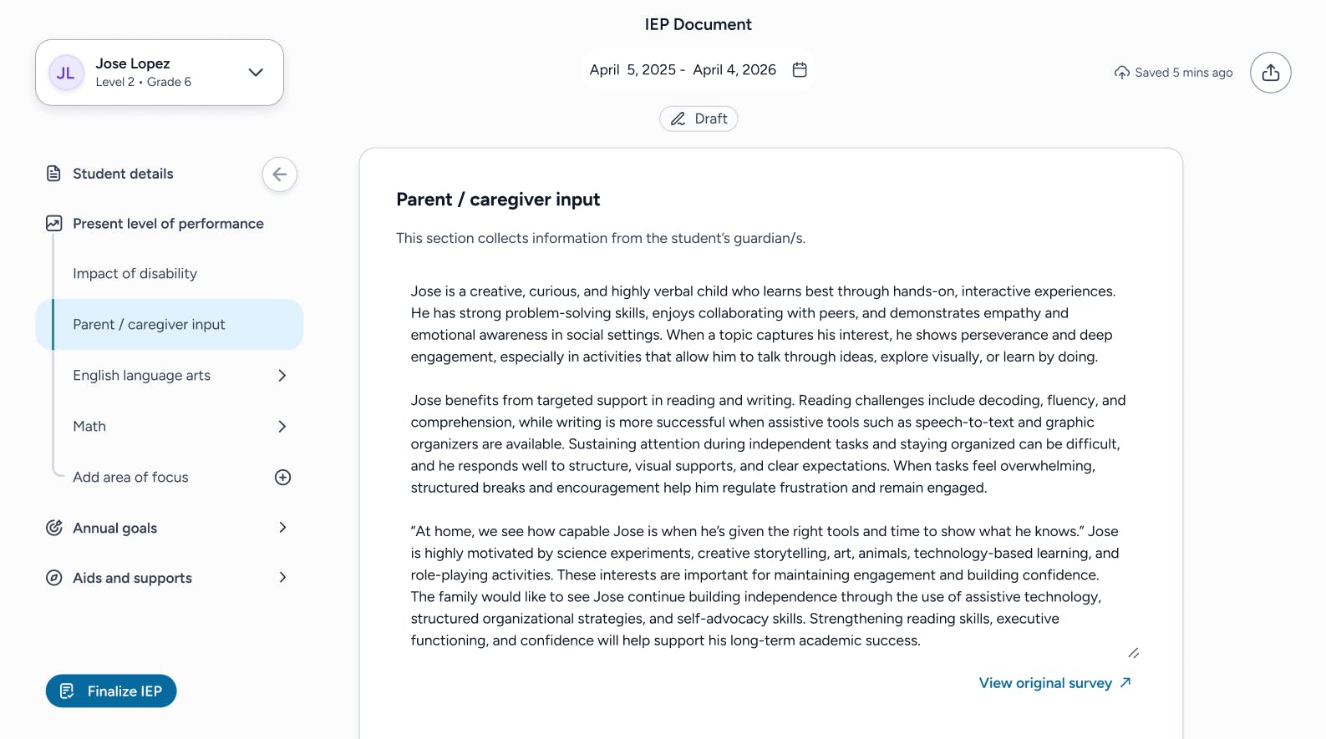Open the View original survey link

point(1054,683)
